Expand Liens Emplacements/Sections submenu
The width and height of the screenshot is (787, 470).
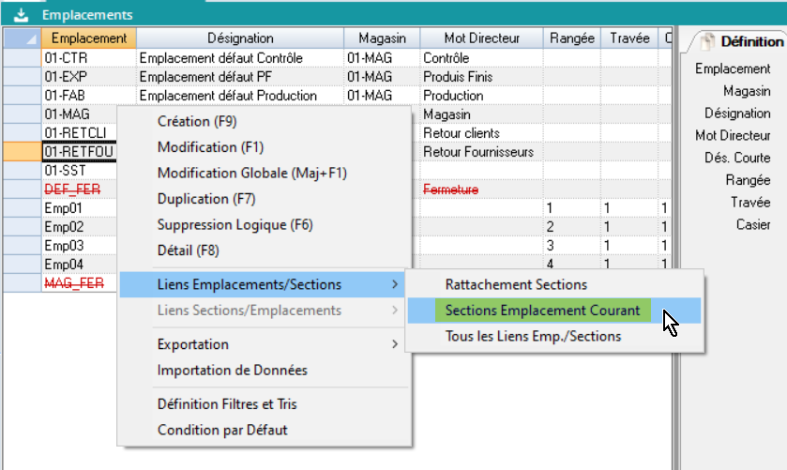250,284
